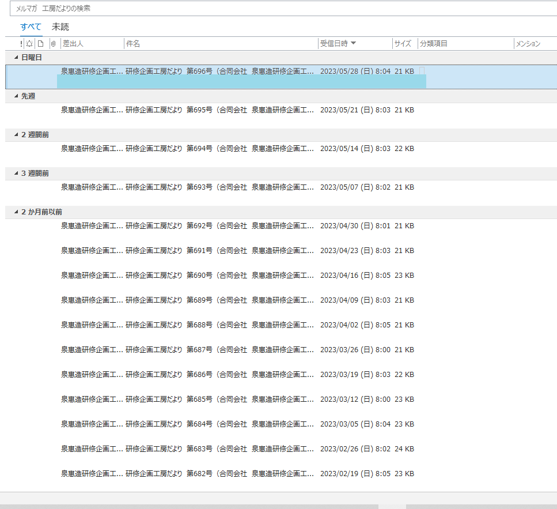
Task: Switch to the すべて tab
Action: pos(31,27)
